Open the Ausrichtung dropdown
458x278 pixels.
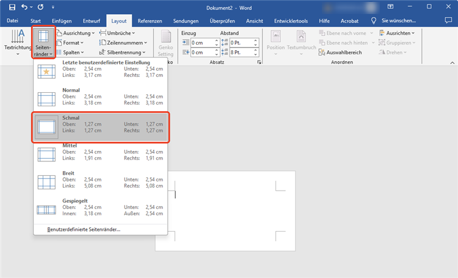click(x=76, y=33)
